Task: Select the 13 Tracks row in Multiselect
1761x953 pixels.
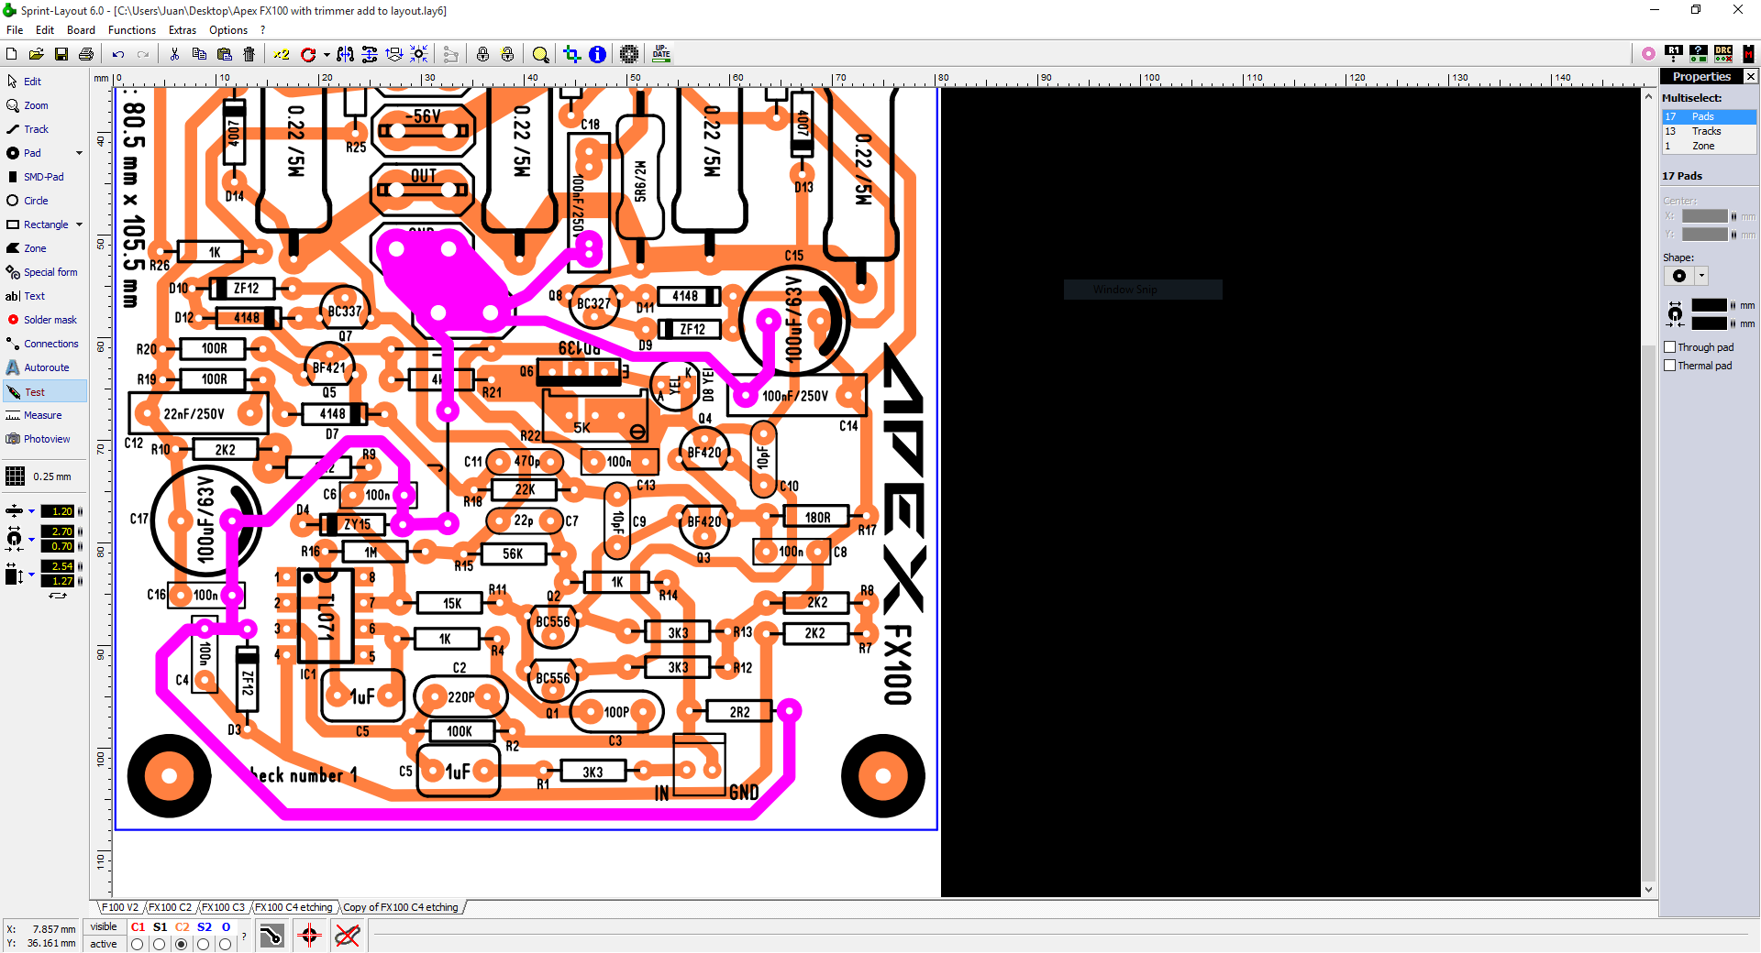Action: [1709, 131]
